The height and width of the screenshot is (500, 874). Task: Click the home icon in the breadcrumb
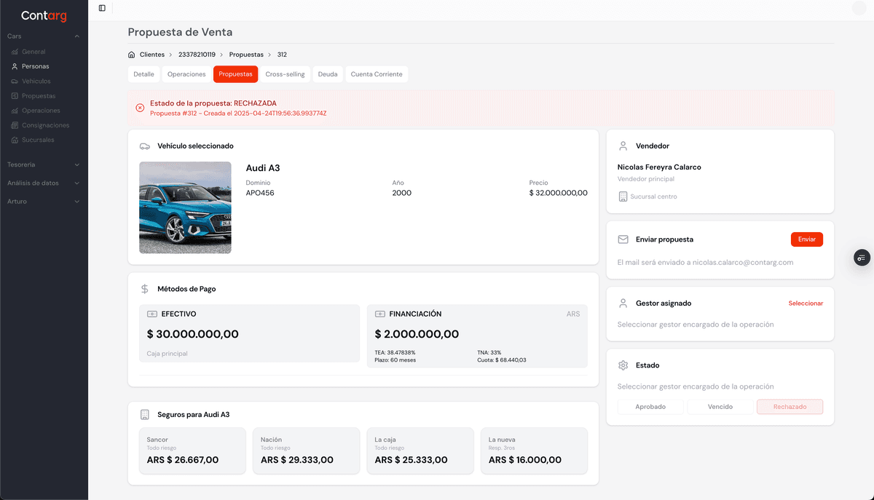click(131, 55)
